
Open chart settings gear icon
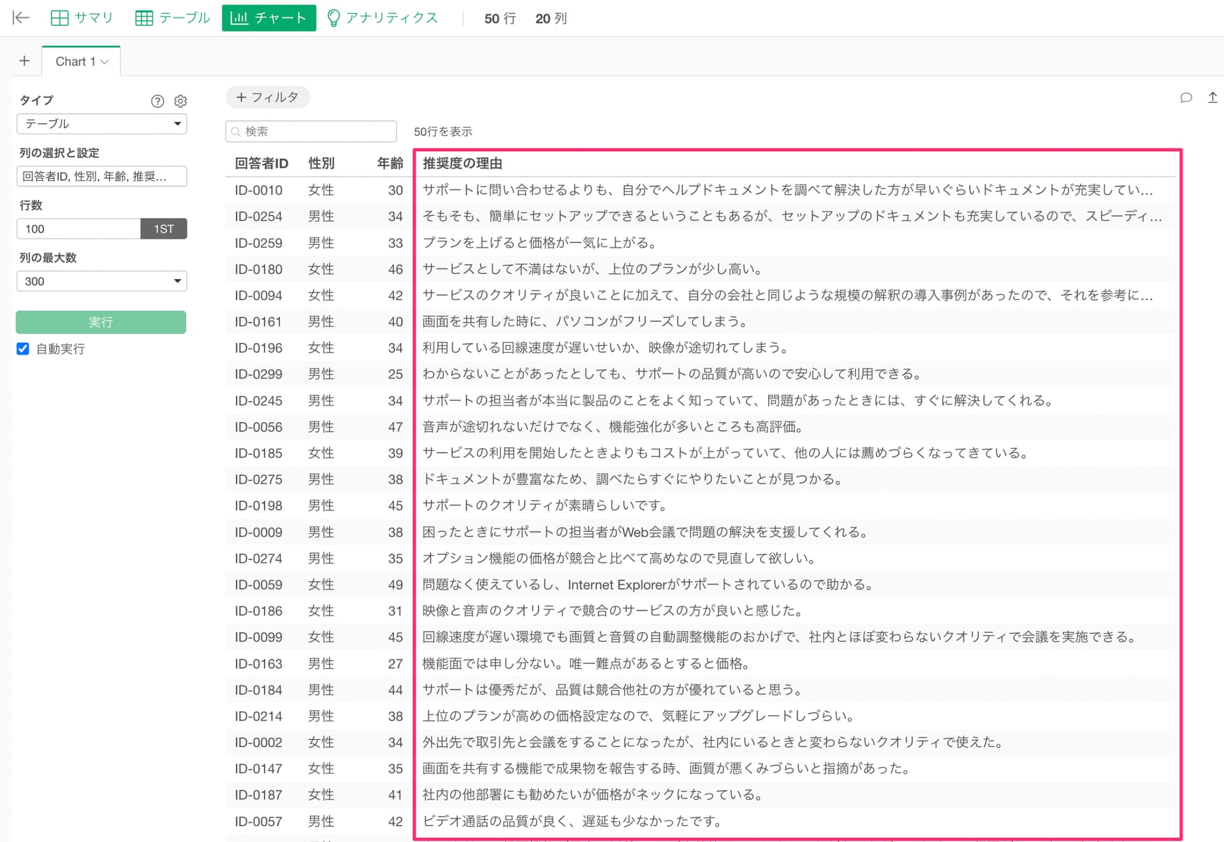pyautogui.click(x=180, y=101)
